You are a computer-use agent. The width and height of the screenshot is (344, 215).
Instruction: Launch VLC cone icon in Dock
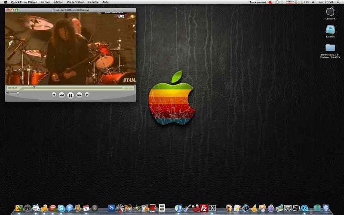click(254, 208)
